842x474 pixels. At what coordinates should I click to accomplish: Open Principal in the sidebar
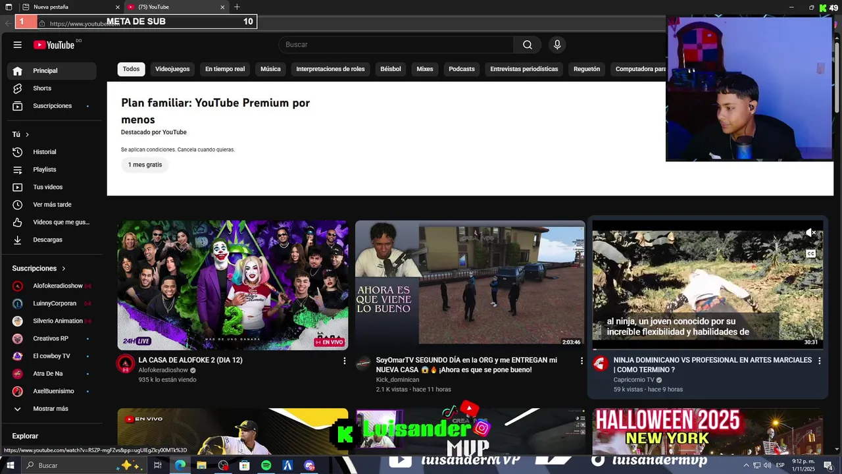52,70
